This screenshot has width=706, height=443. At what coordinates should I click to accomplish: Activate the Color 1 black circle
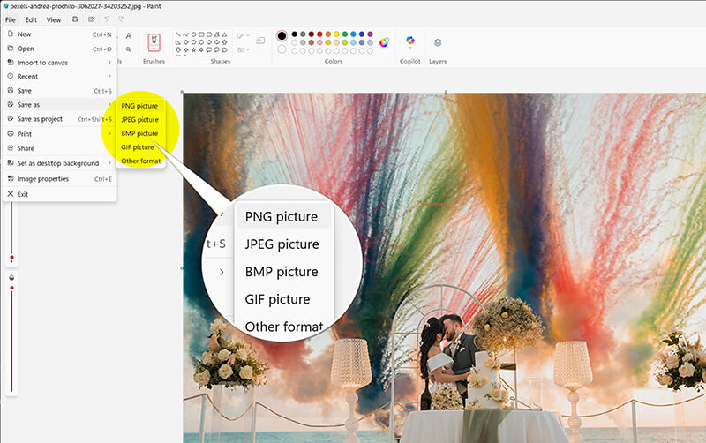coord(282,35)
